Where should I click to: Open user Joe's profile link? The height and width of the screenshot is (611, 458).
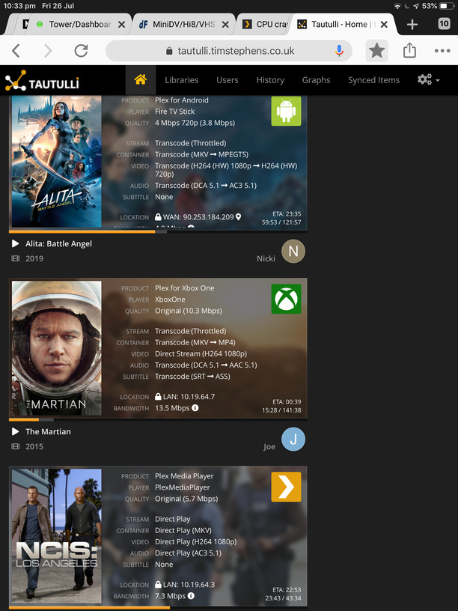269,446
